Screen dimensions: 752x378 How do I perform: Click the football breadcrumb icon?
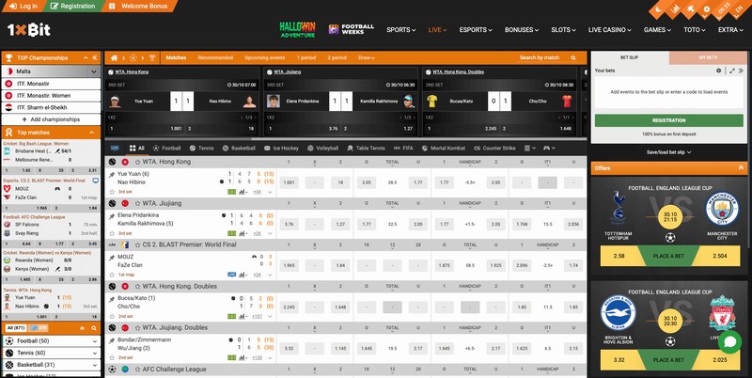pos(133,57)
